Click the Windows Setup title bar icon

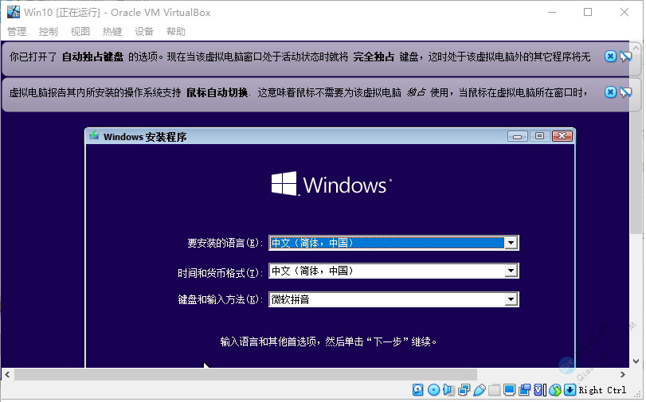94,135
